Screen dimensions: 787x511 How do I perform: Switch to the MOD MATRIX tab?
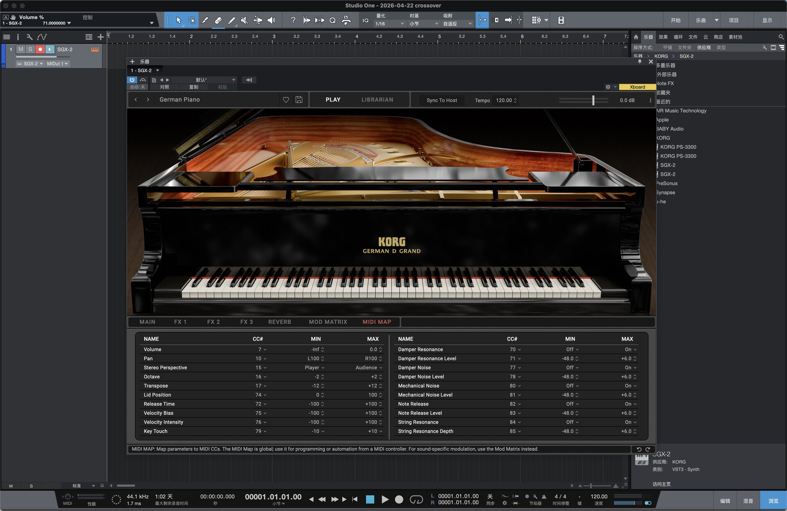(x=328, y=322)
